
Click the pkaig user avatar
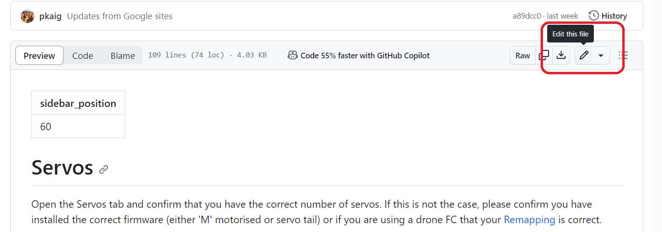click(x=28, y=16)
